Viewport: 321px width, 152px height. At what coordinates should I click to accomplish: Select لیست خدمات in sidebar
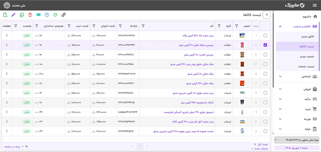(x=298, y=66)
